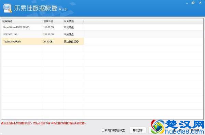Select the ST9250315AS disk row
Screen dimensions: 205x135
(43, 34)
